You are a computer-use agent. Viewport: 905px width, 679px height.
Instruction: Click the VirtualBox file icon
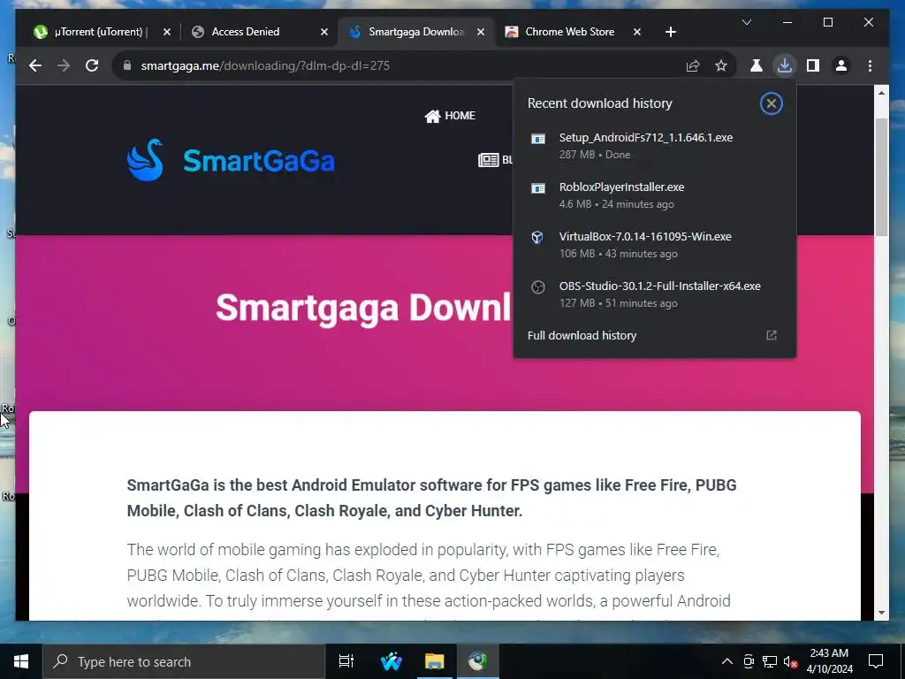point(537,237)
